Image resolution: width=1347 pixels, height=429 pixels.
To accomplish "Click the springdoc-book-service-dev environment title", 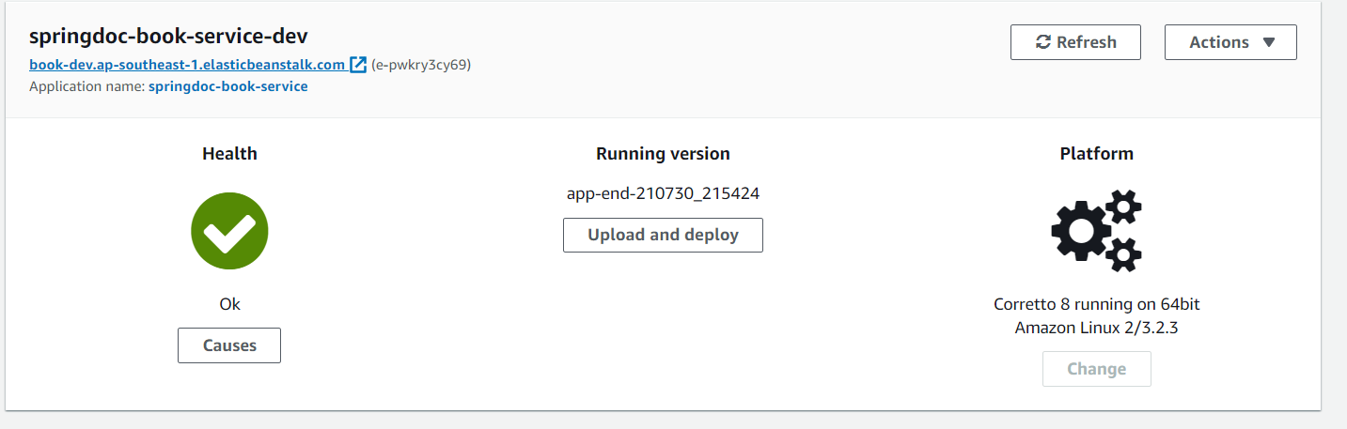I will click(169, 37).
